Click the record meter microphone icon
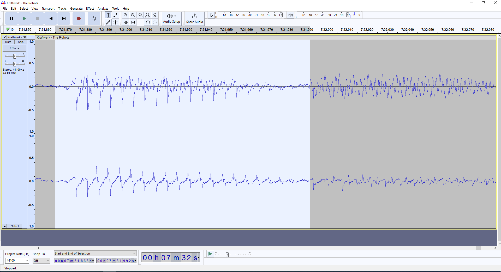Image resolution: width=501 pixels, height=272 pixels. point(211,15)
